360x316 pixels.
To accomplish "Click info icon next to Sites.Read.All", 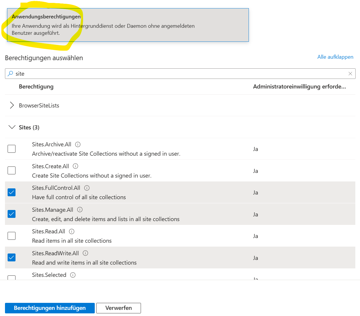I will point(72,232).
